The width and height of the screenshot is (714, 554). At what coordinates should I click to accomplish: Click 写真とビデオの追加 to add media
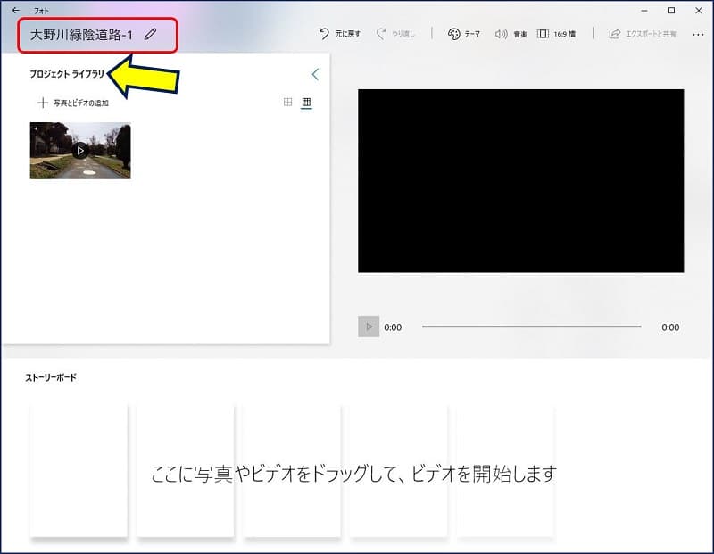[x=73, y=103]
